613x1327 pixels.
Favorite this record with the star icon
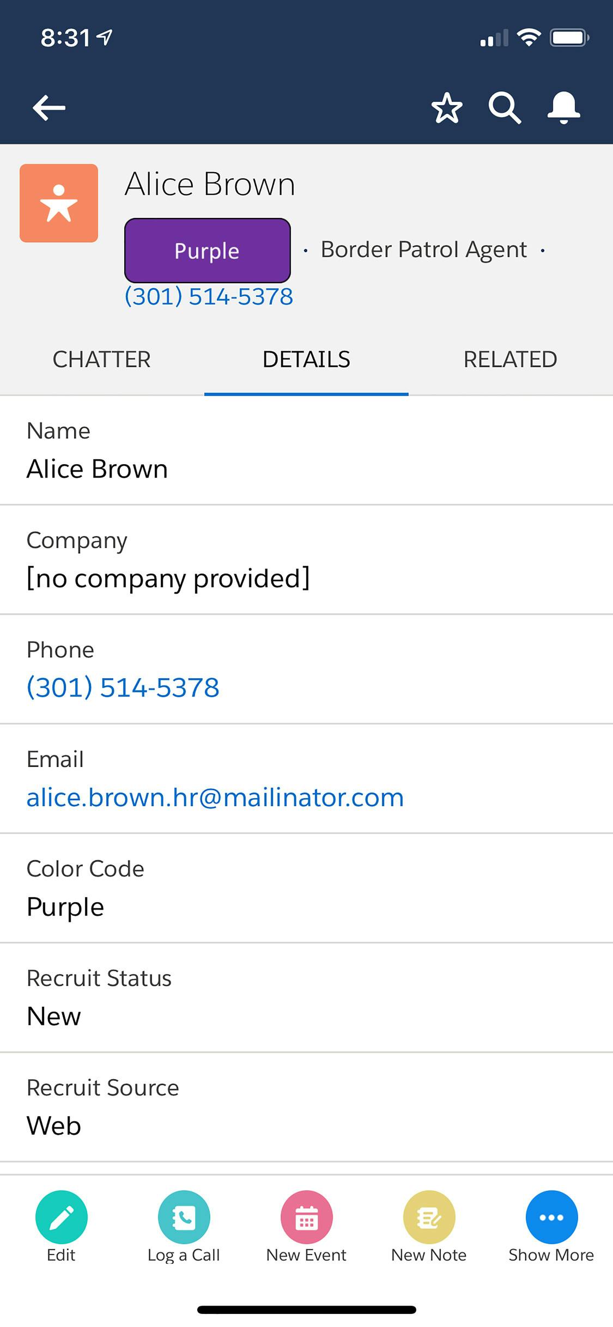pos(447,107)
